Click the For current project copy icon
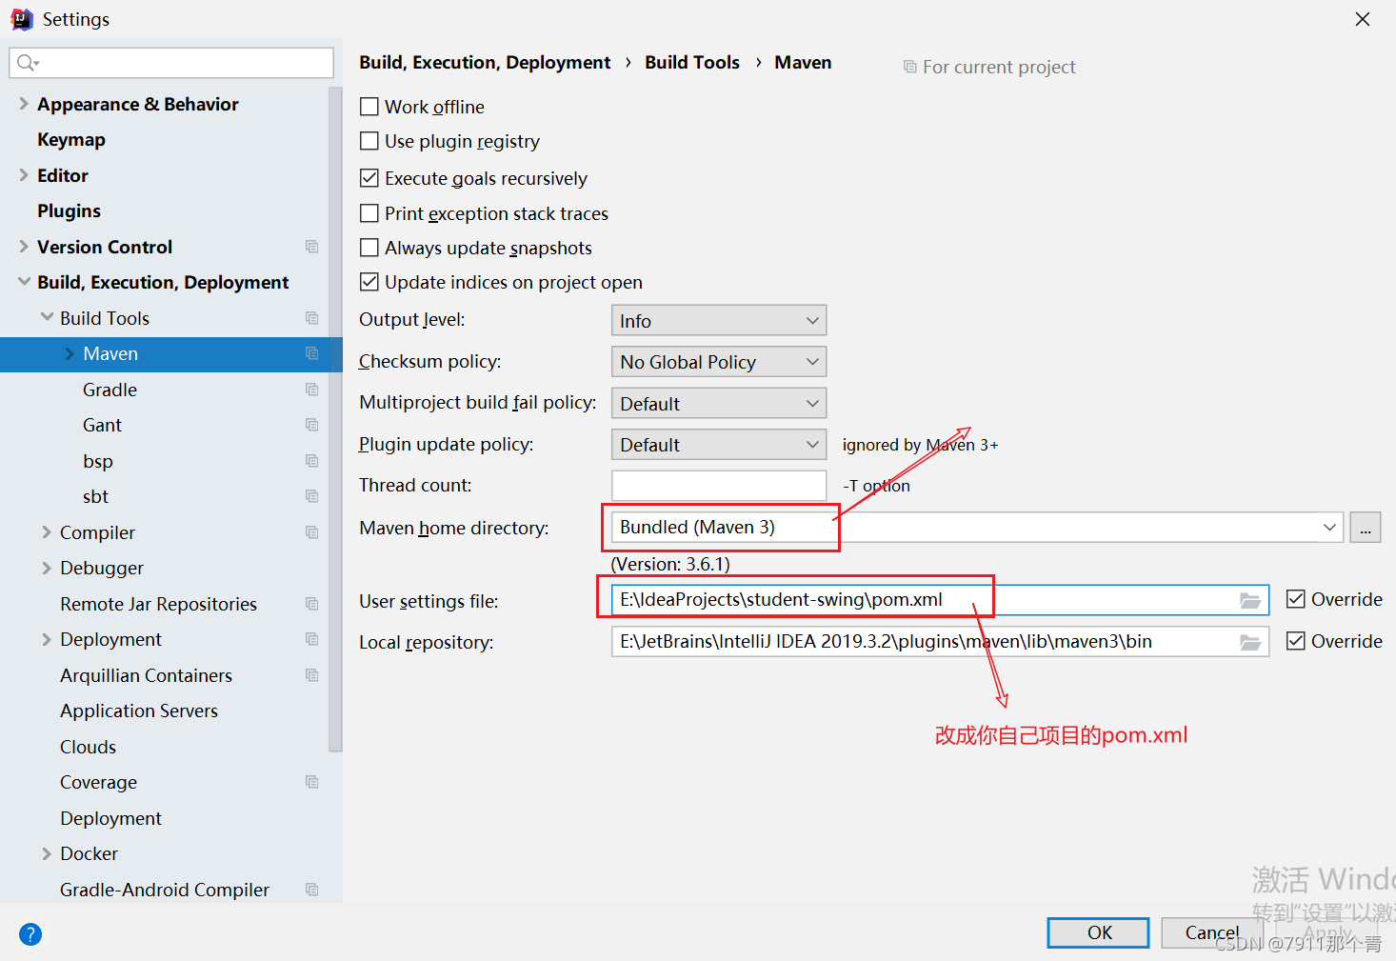1396x961 pixels. click(x=910, y=67)
